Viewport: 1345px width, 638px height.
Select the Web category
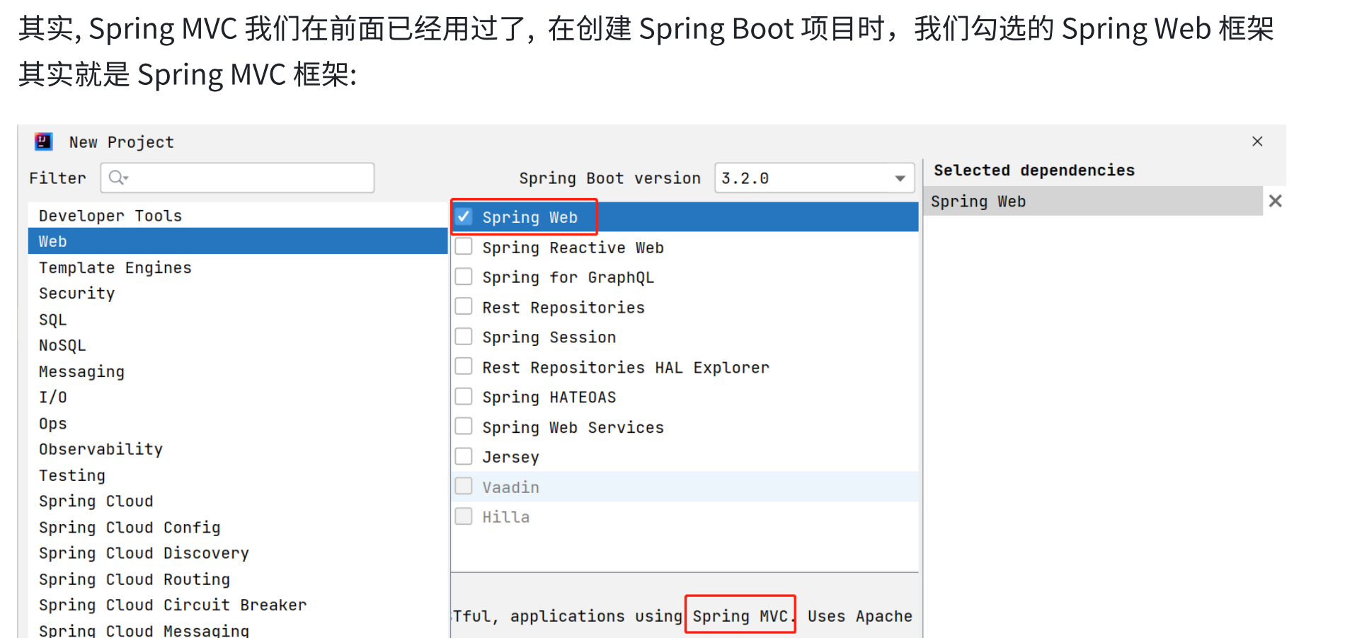238,241
